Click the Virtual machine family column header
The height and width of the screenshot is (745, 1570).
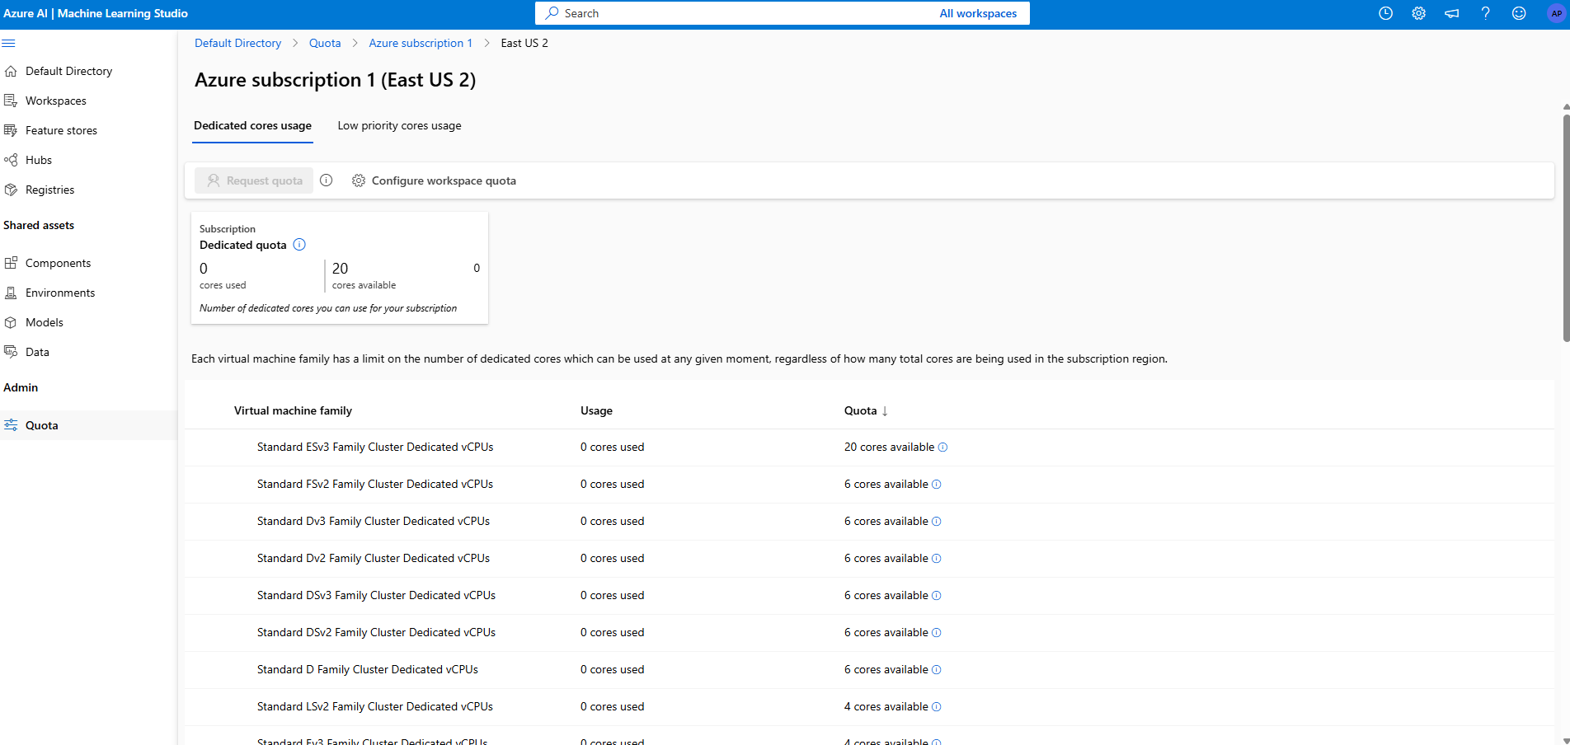(x=293, y=410)
